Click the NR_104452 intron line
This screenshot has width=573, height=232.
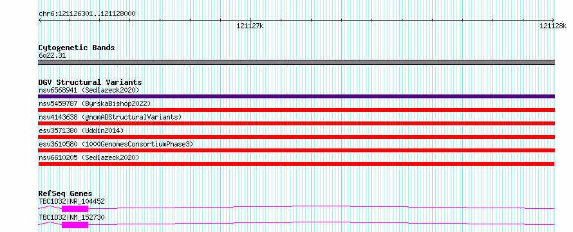321,207
